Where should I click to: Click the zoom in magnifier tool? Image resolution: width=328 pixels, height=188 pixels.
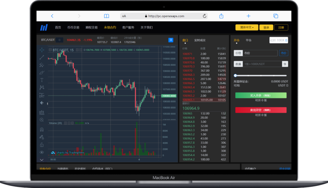pos(42,120)
